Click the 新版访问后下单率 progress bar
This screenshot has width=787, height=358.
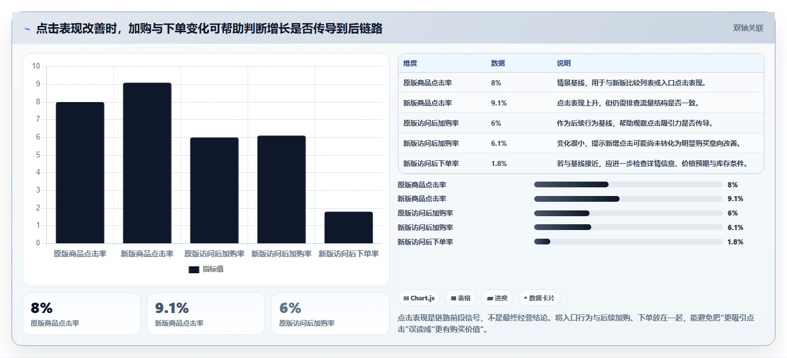(x=628, y=242)
